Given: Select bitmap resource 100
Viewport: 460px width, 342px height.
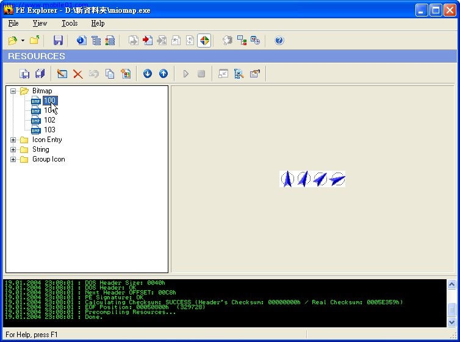Looking at the screenshot, I should [x=50, y=101].
